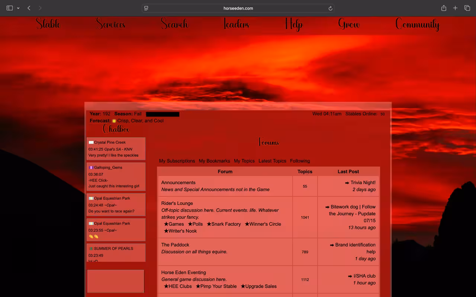Image resolution: width=476 pixels, height=297 pixels.
Task: Click the clapping emoji in Opal's message
Action: coord(93,236)
